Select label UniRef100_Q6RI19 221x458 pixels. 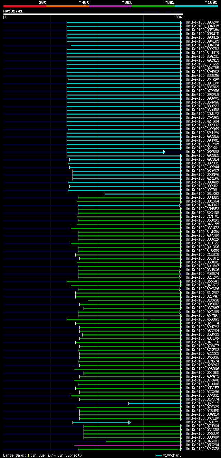pos(202,403)
